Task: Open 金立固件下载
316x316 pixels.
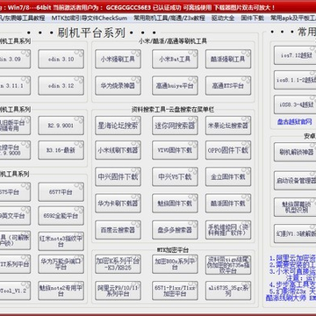Action: click(228, 176)
